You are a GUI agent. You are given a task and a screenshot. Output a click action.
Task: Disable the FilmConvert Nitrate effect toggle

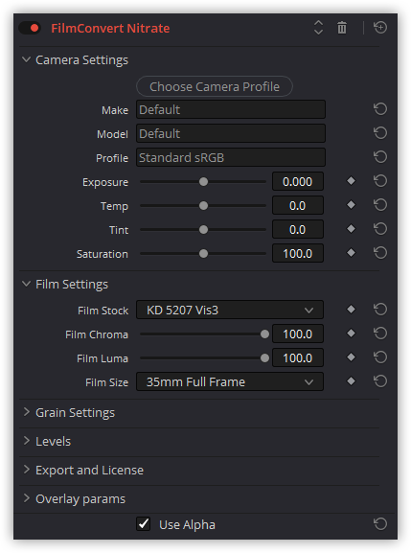point(30,28)
